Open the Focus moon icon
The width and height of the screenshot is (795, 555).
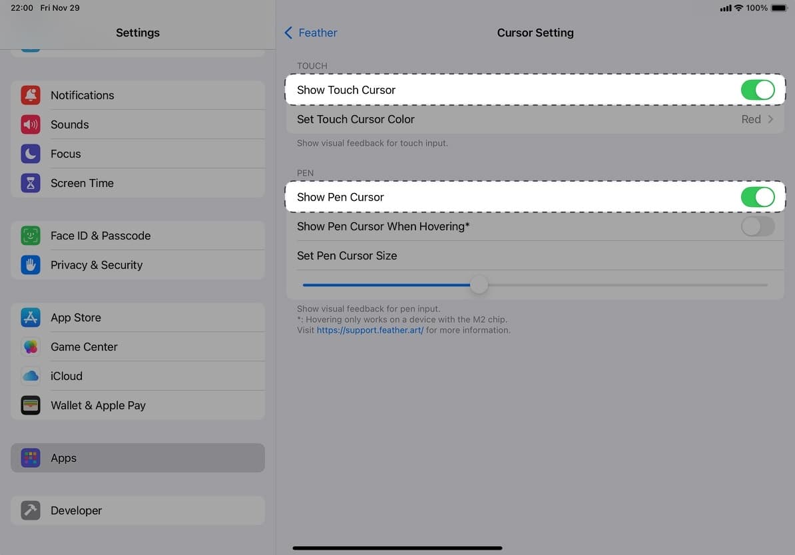(31, 154)
